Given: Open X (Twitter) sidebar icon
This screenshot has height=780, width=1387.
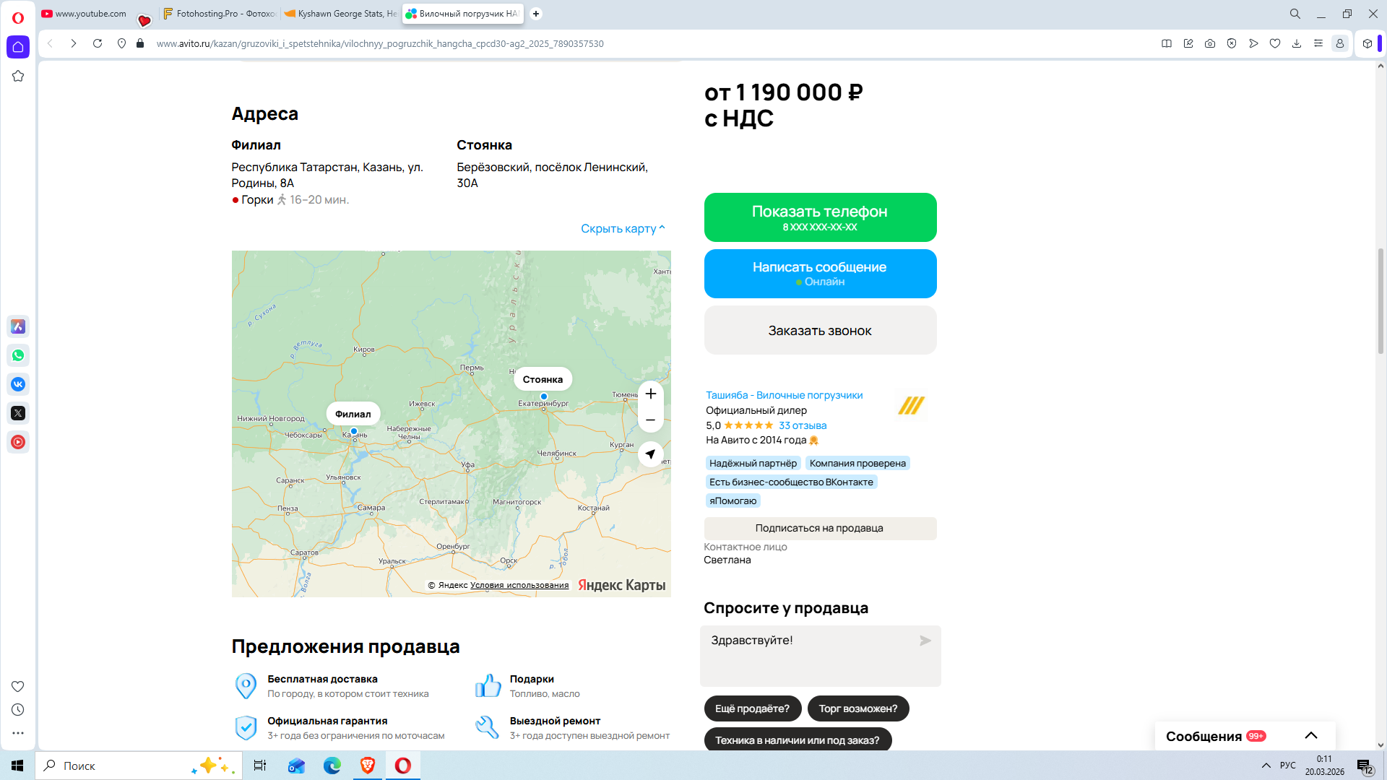Looking at the screenshot, I should coord(18,413).
